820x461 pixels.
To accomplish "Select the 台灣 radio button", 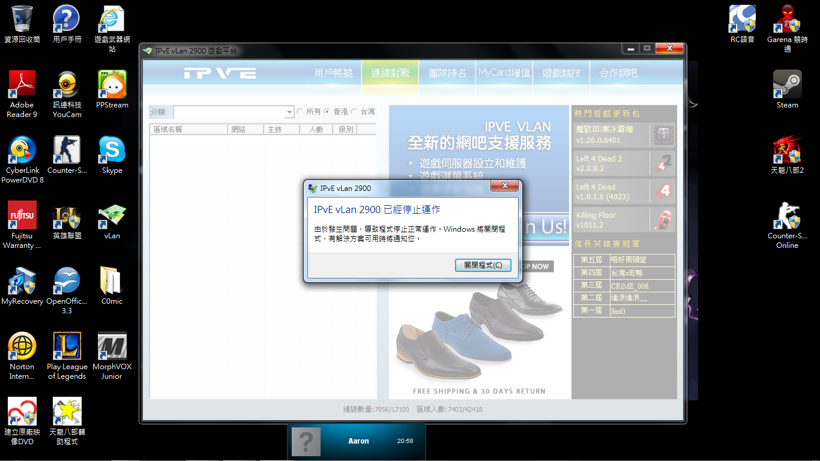I will (x=354, y=112).
